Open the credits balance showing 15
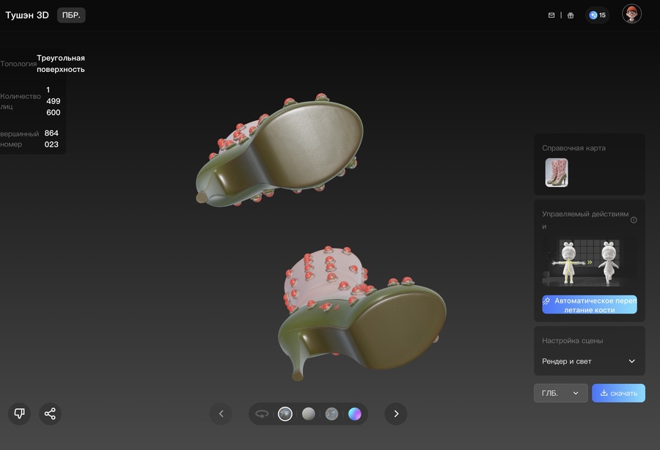The width and height of the screenshot is (660, 450). [598, 15]
